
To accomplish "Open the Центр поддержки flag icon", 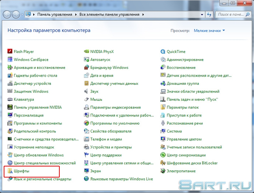I will 86,155.
